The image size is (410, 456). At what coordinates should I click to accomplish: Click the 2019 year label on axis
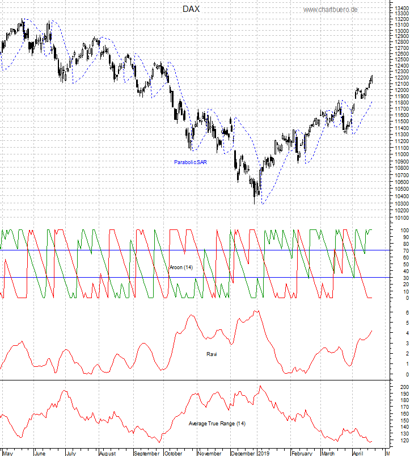pyautogui.click(x=264, y=453)
